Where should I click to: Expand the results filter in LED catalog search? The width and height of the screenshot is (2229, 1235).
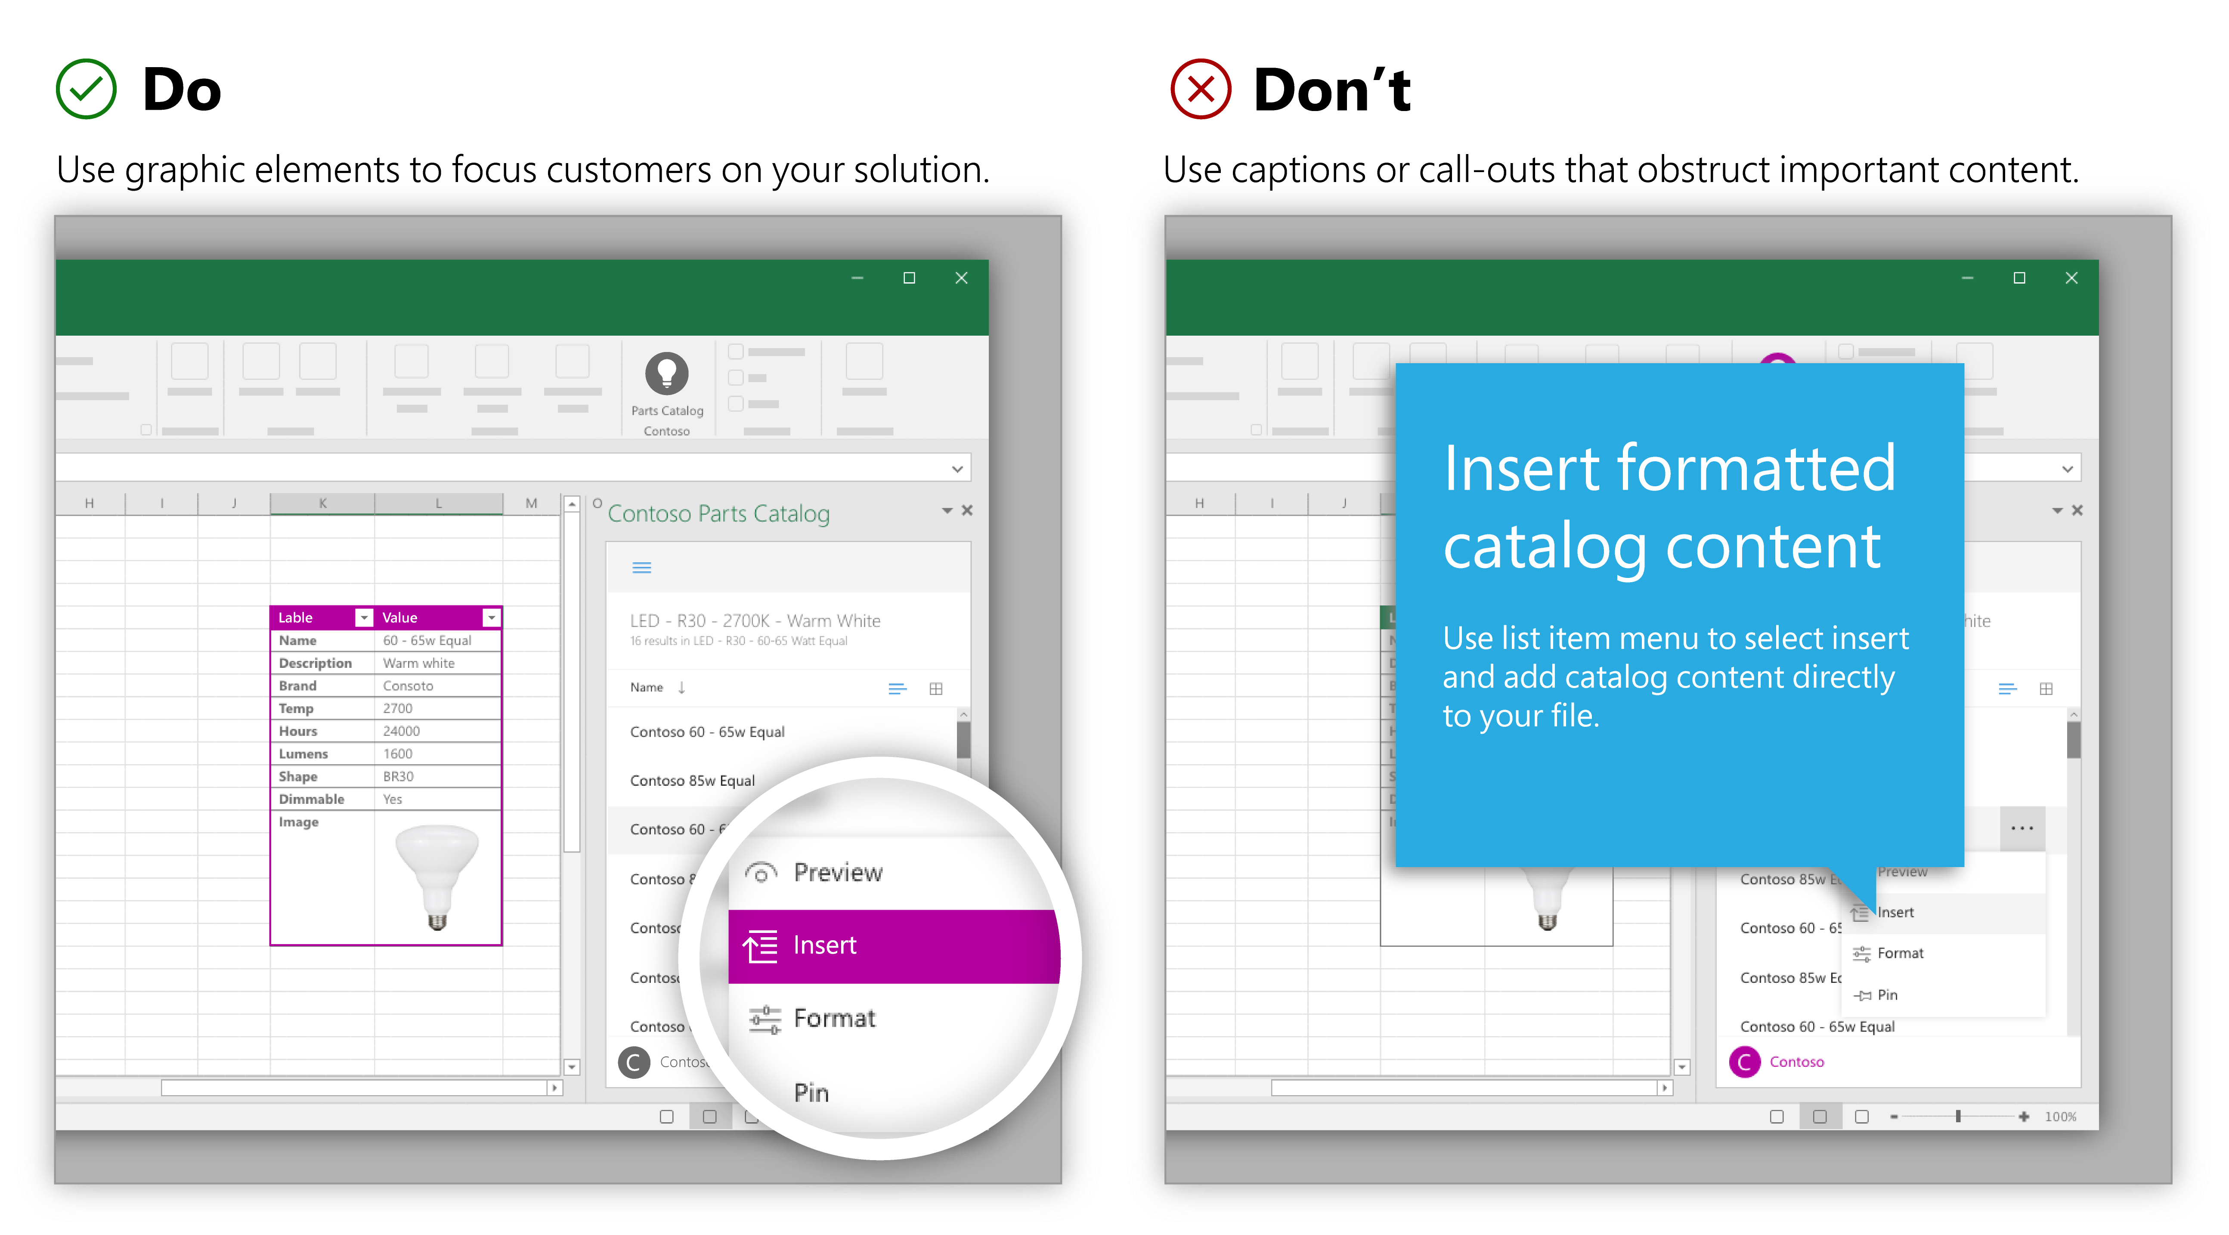(641, 567)
